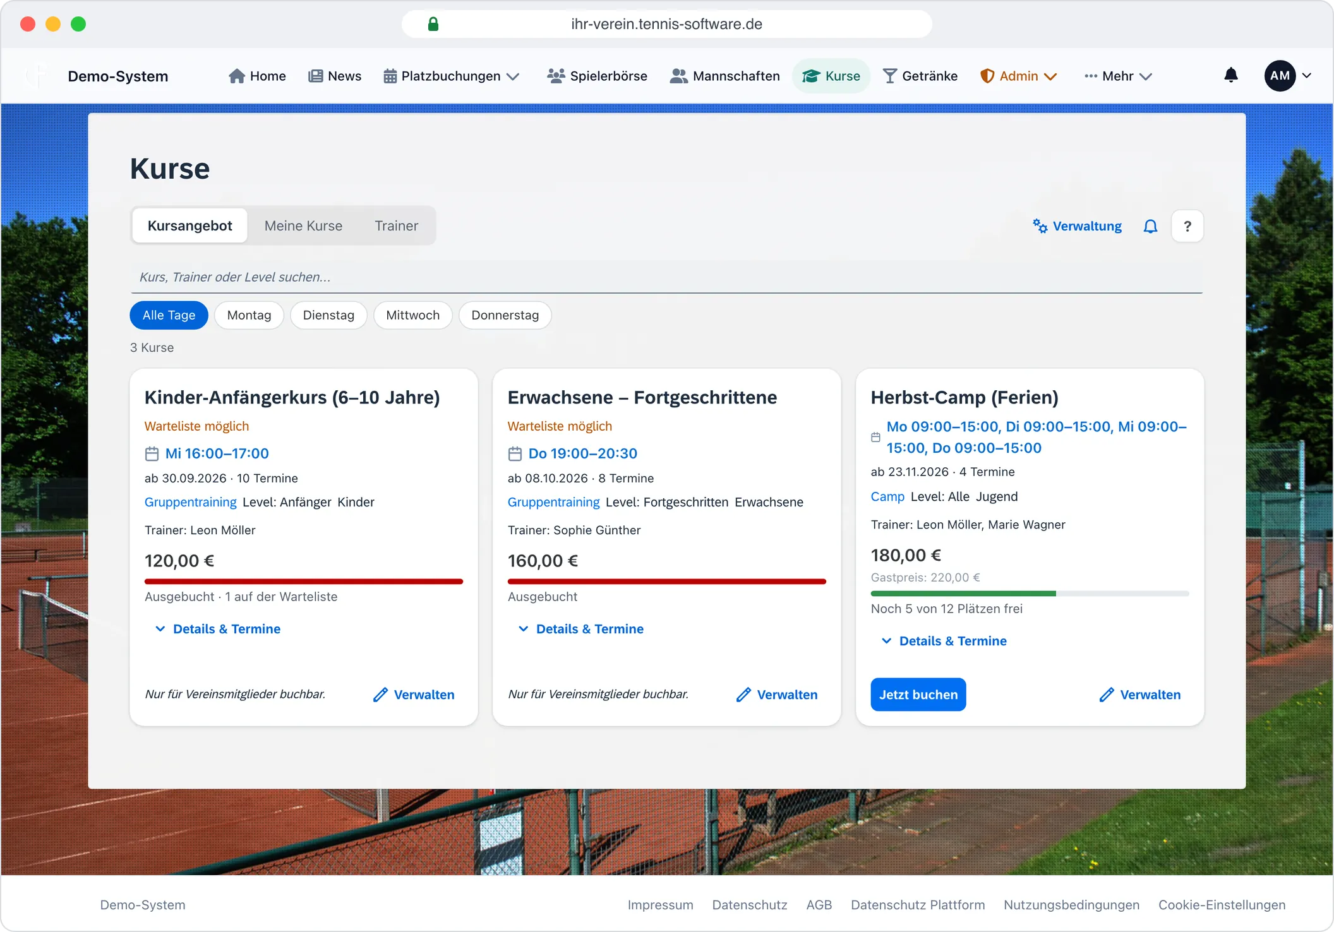Switch to the Kursangebot tab
Image resolution: width=1334 pixels, height=932 pixels.
190,225
